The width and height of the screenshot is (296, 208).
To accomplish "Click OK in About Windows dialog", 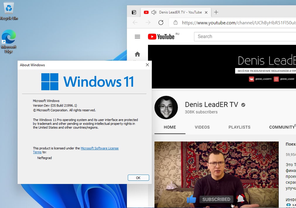I will (x=138, y=178).
